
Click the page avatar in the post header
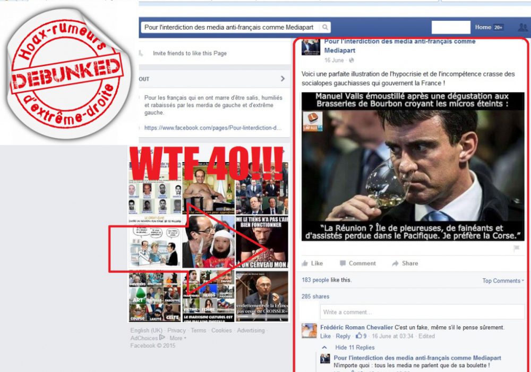point(311,47)
